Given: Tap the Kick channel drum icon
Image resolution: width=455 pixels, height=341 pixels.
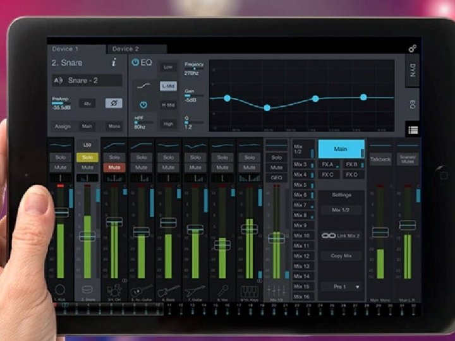Looking at the screenshot, I should (60, 289).
